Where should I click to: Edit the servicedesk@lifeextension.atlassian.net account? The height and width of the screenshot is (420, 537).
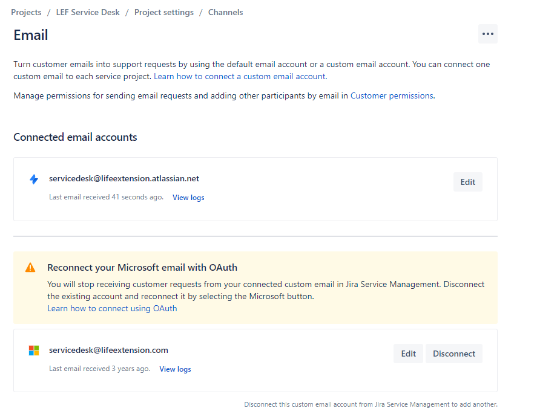tap(467, 181)
